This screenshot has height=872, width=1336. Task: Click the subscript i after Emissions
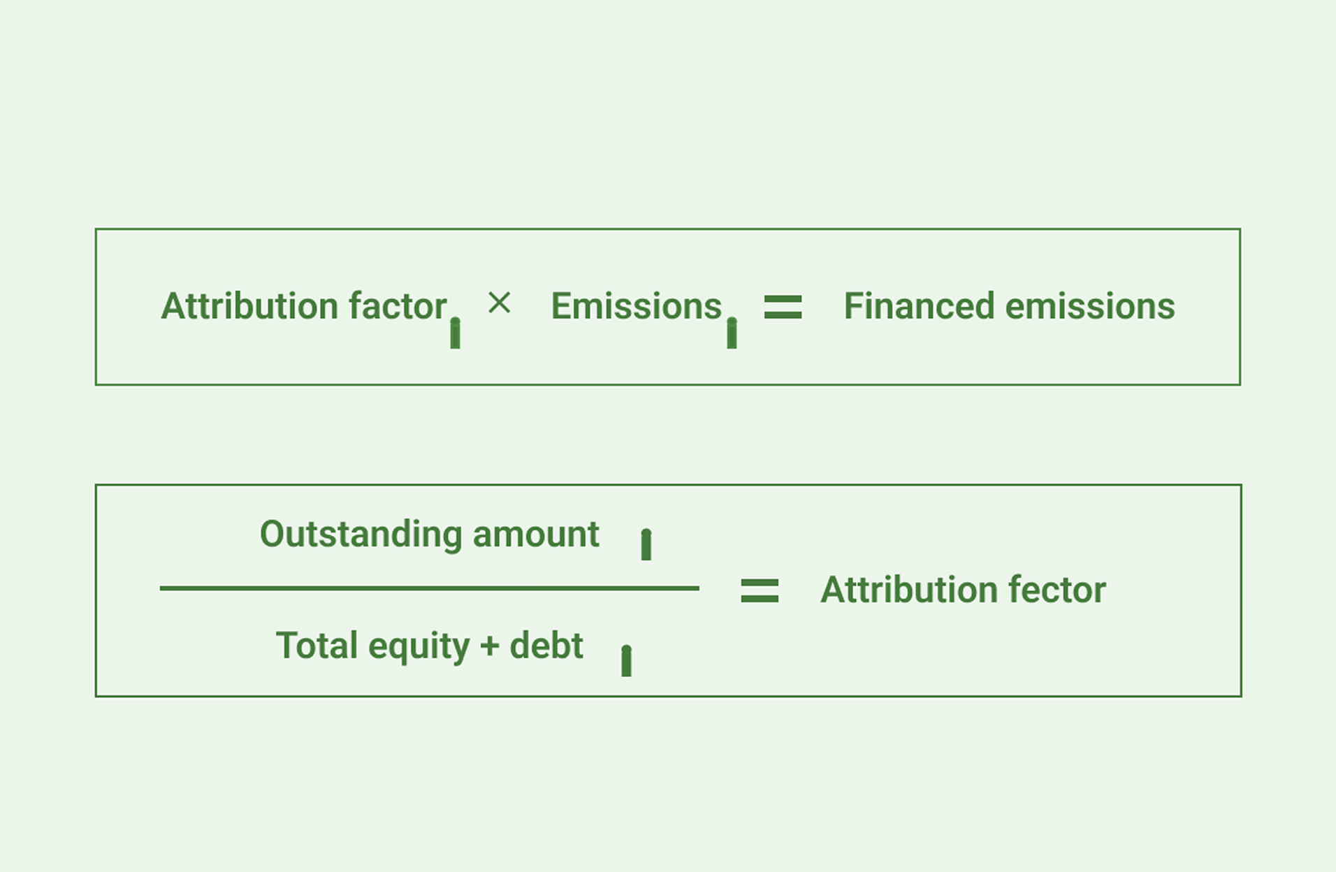tap(732, 333)
